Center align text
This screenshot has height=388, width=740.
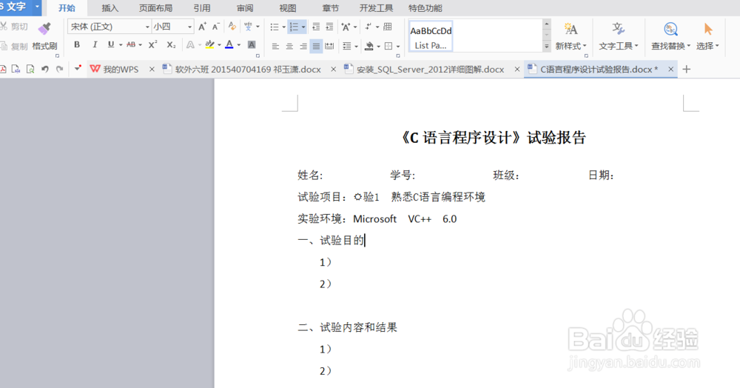coord(289,46)
